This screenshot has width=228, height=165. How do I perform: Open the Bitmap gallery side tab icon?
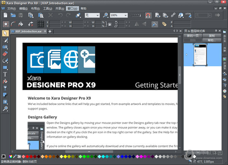click(225, 59)
